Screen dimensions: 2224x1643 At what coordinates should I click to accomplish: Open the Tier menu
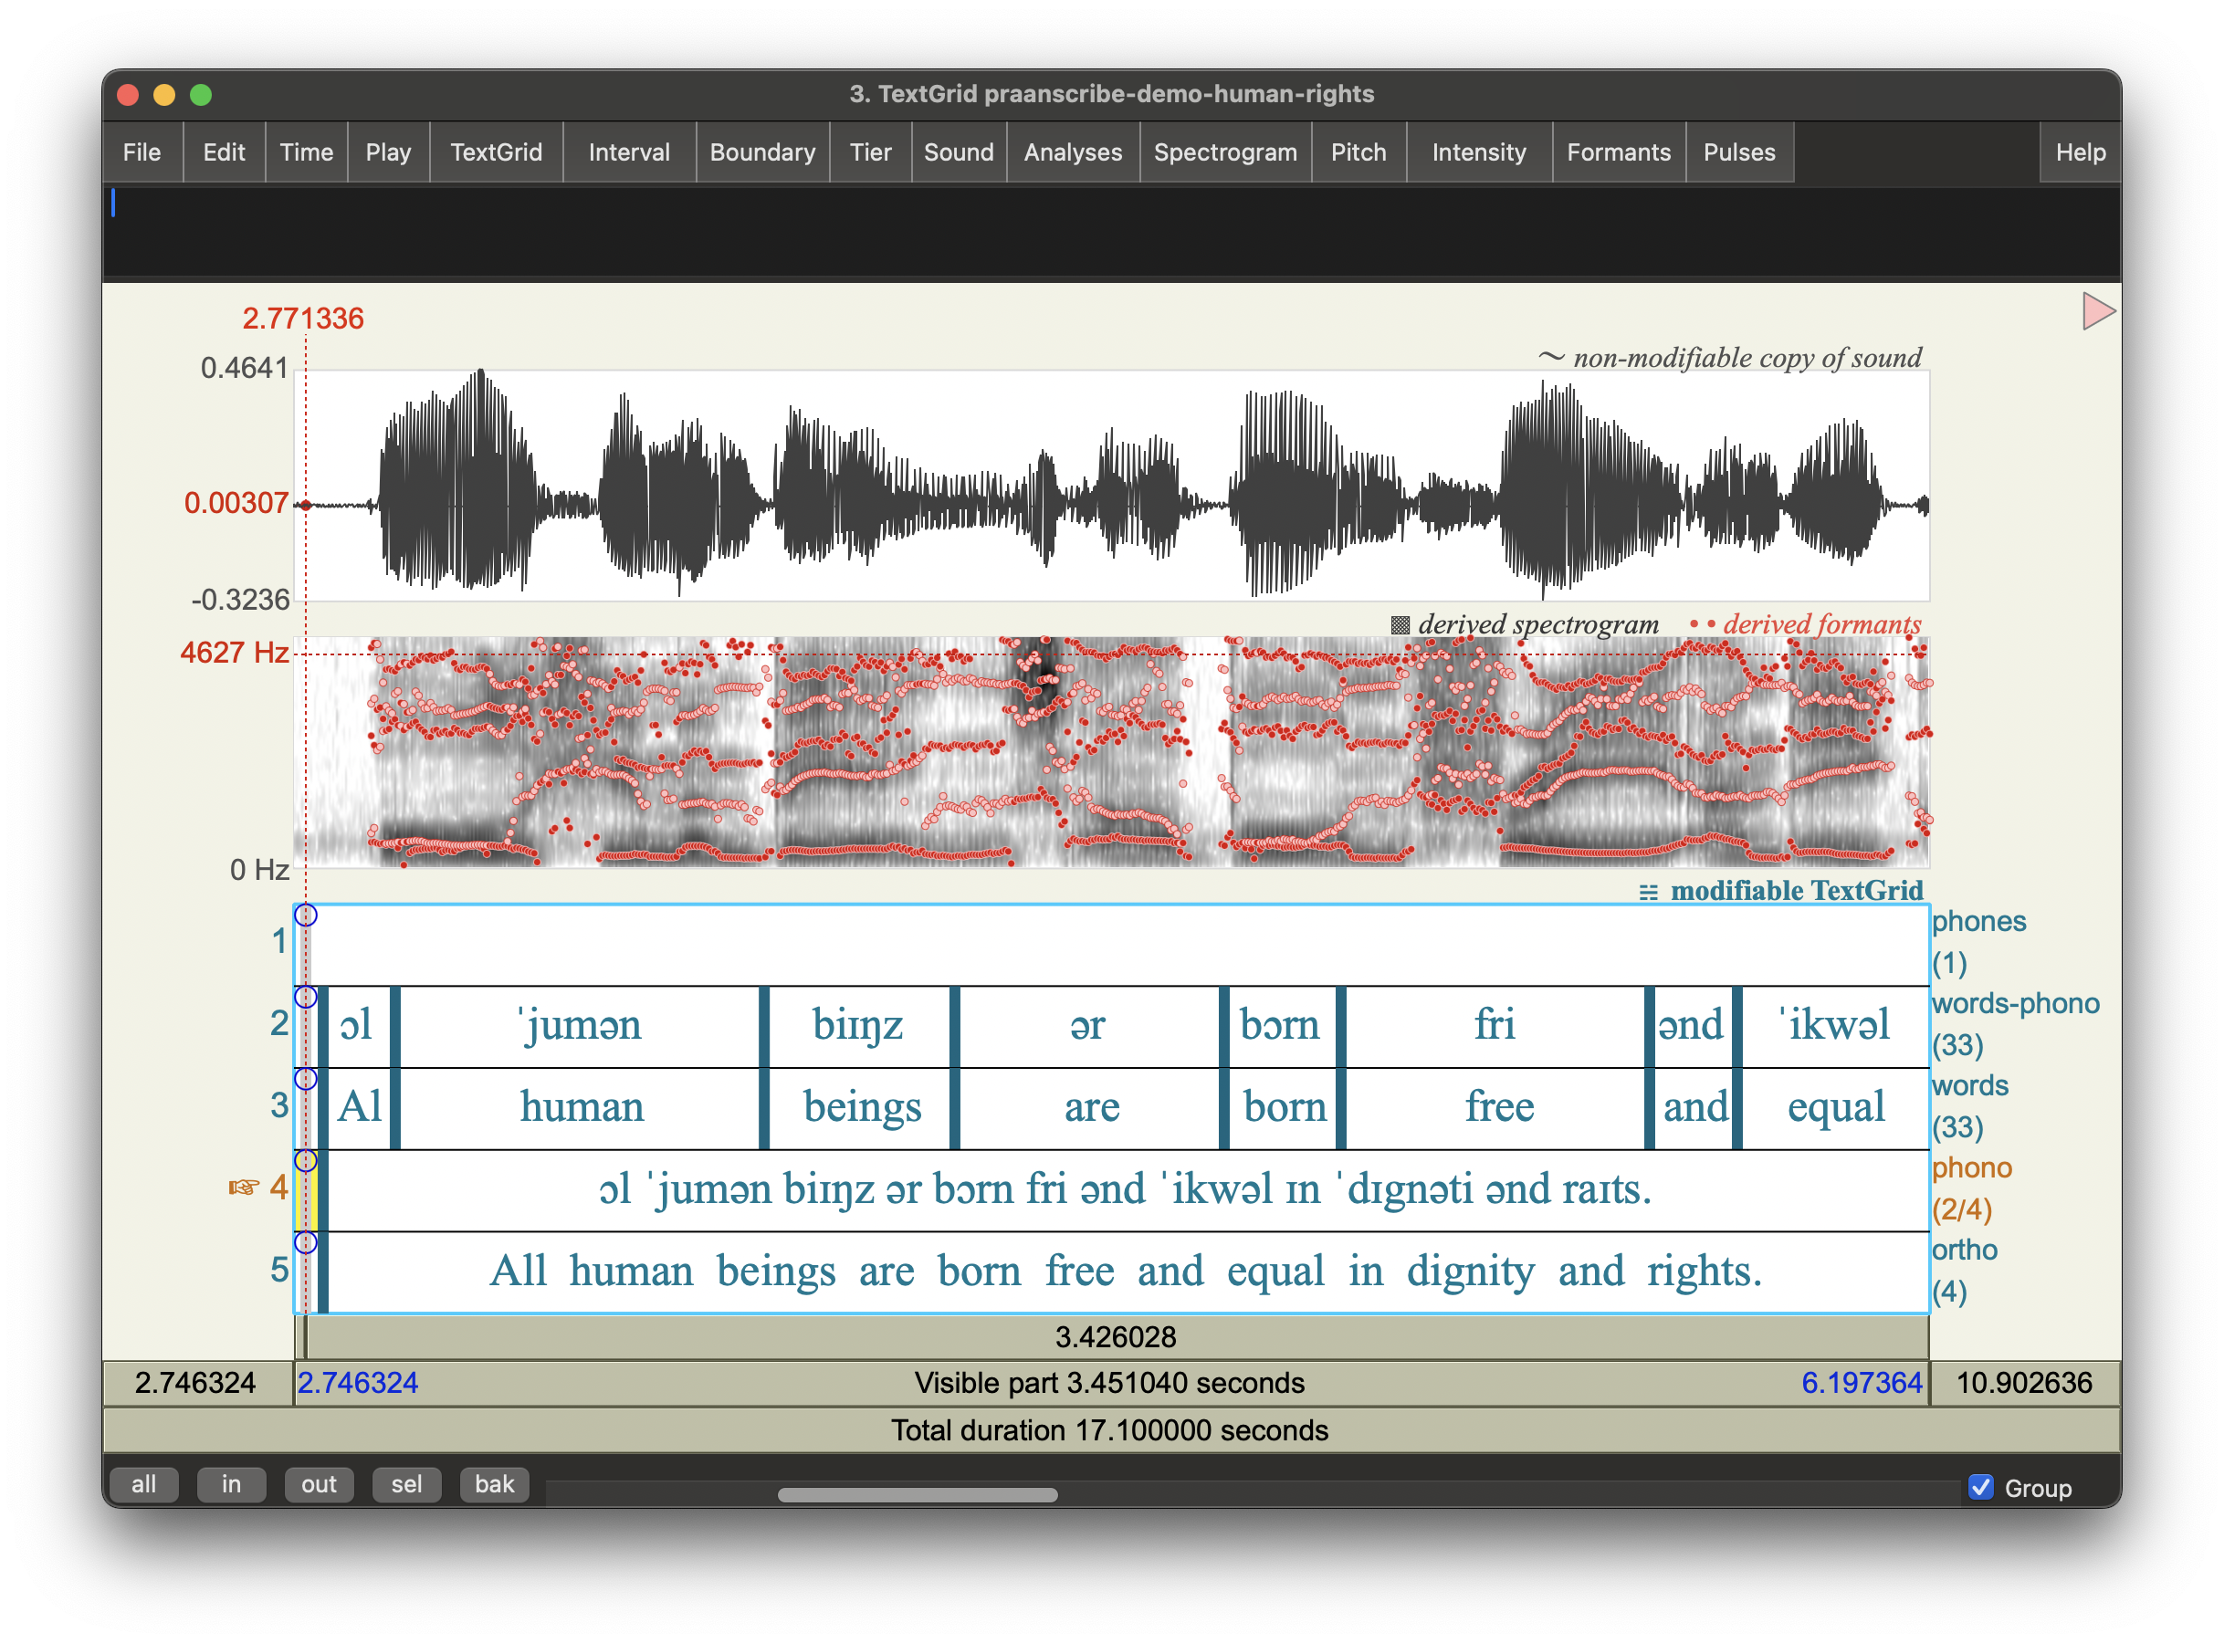pyautogui.click(x=869, y=152)
